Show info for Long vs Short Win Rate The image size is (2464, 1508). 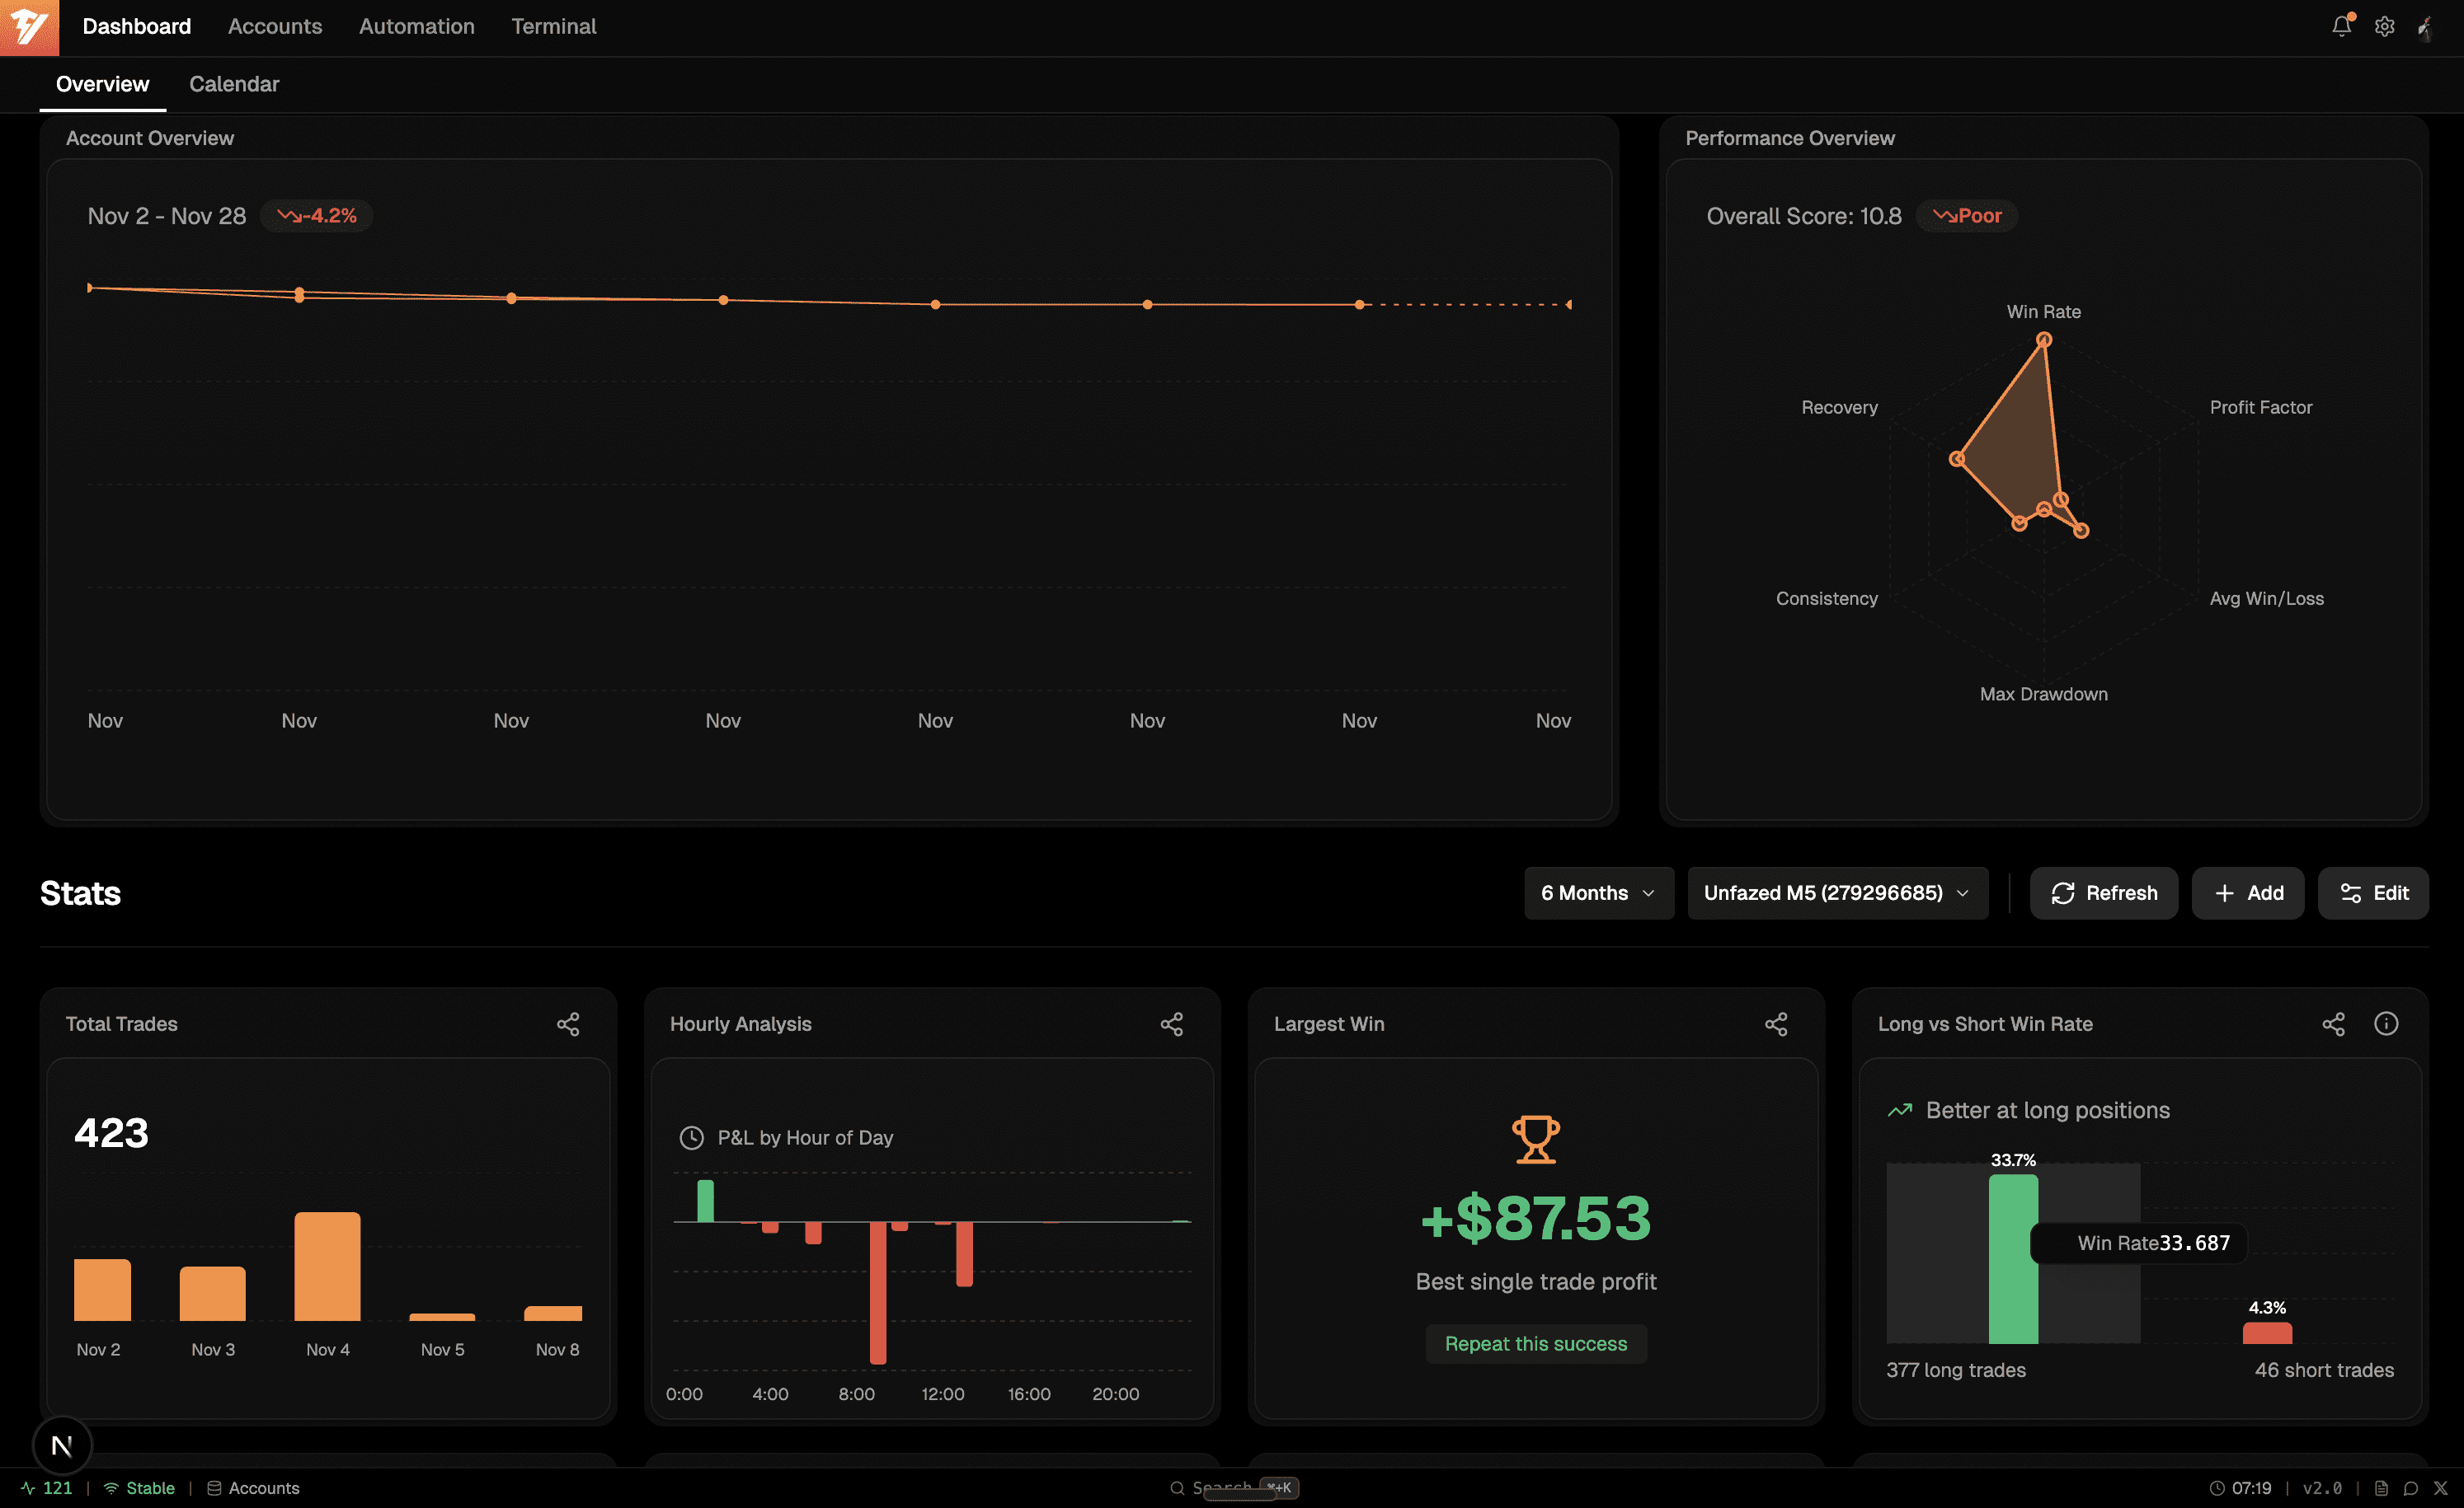coord(2386,1023)
